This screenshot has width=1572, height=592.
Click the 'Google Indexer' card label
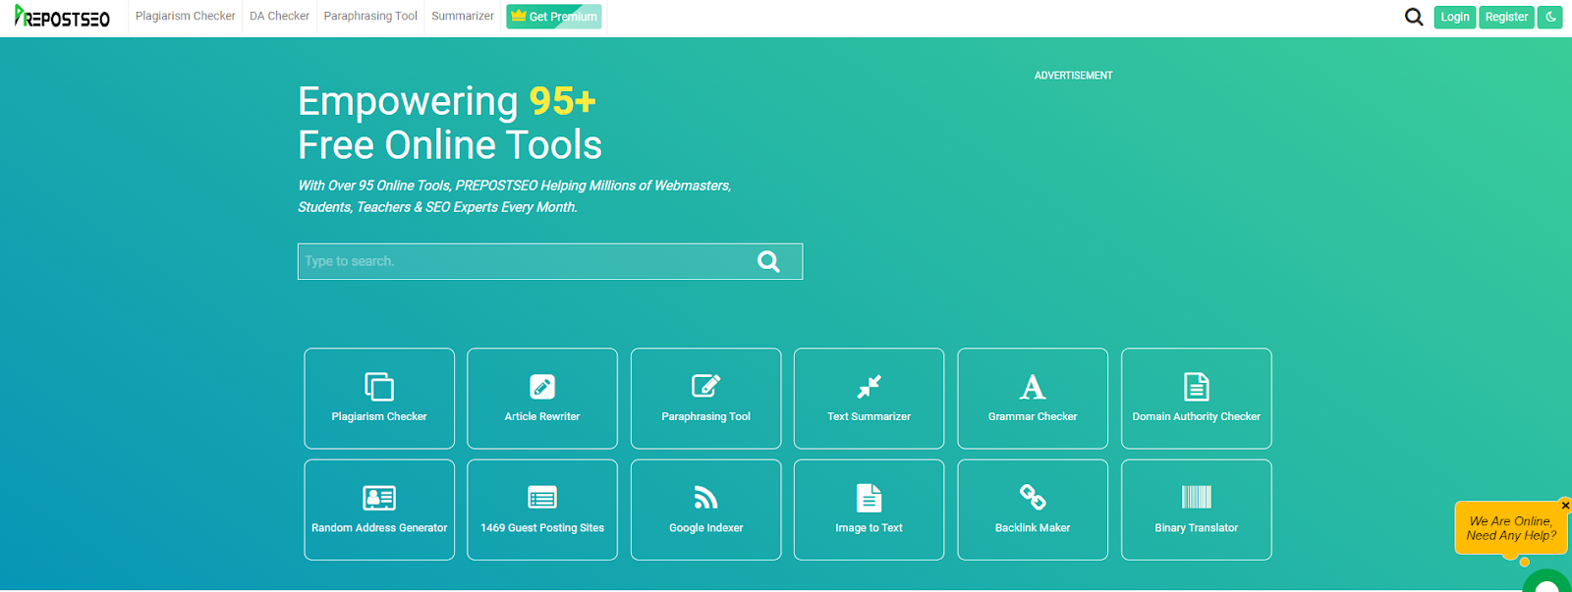tap(706, 528)
